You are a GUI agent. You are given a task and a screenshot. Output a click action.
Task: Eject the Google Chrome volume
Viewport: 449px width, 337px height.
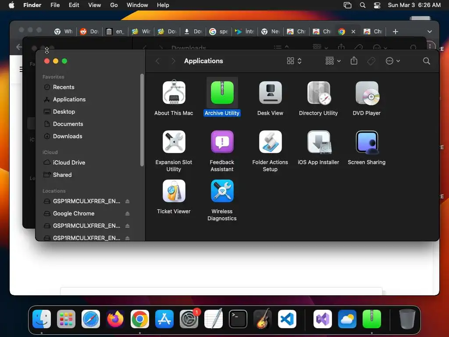[128, 214]
